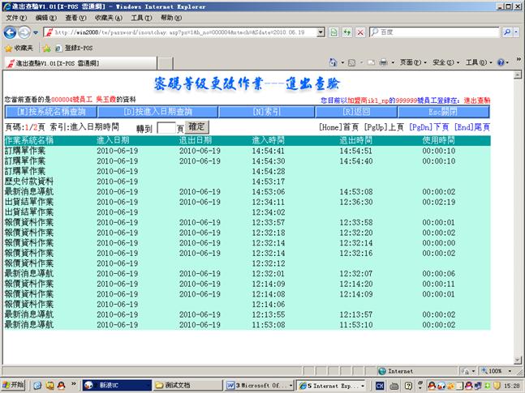Click the Stop loading X icon
This screenshot has height=393, width=525.
pos(360,32)
